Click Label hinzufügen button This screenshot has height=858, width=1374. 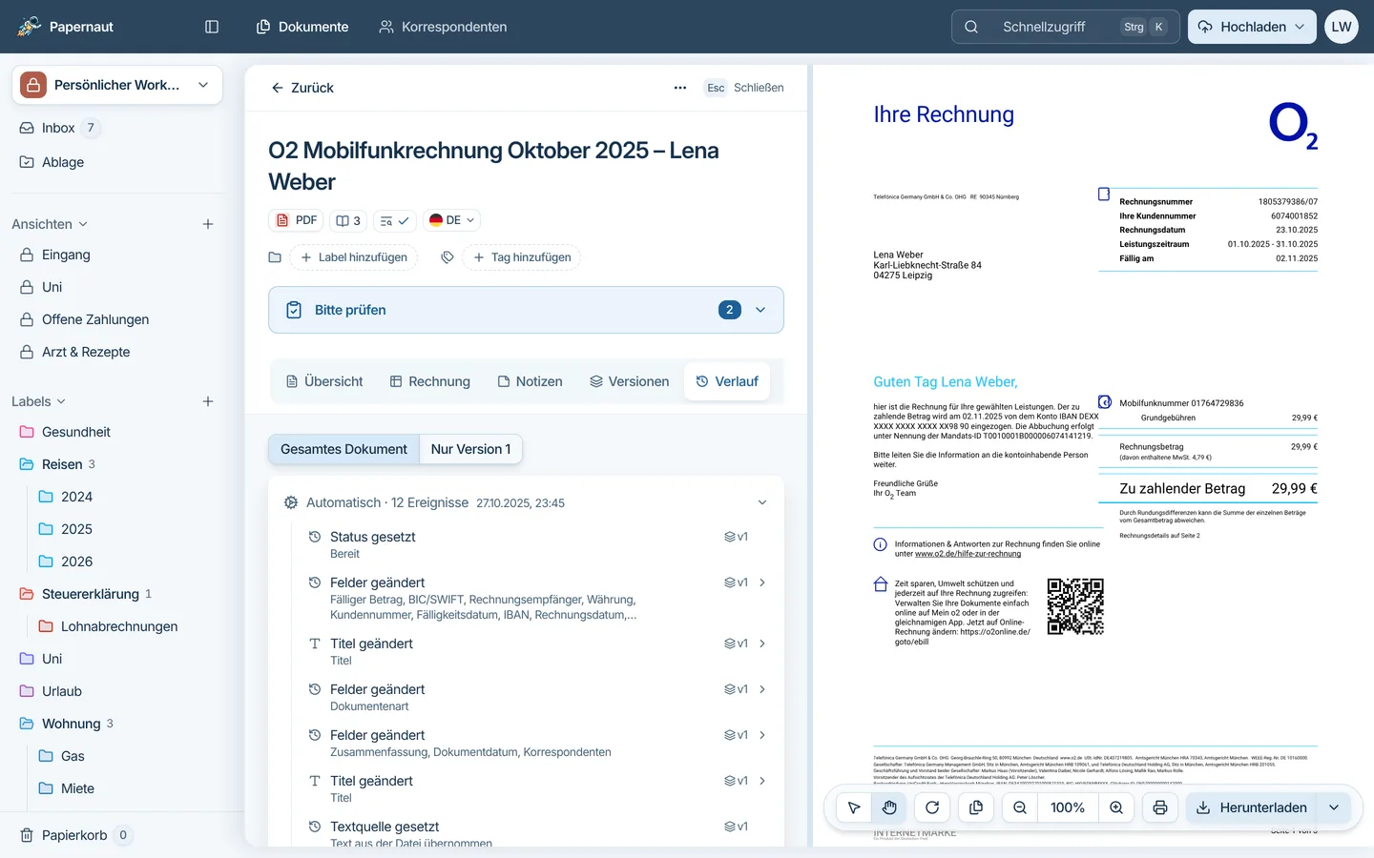click(353, 257)
